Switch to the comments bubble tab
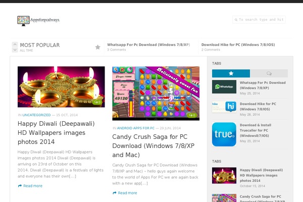This screenshot has height=202, width=303. pos(269,73)
